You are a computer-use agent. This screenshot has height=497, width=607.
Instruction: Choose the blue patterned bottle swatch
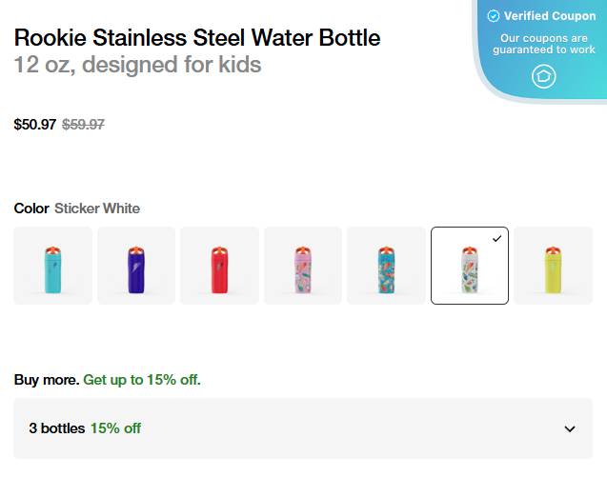386,266
